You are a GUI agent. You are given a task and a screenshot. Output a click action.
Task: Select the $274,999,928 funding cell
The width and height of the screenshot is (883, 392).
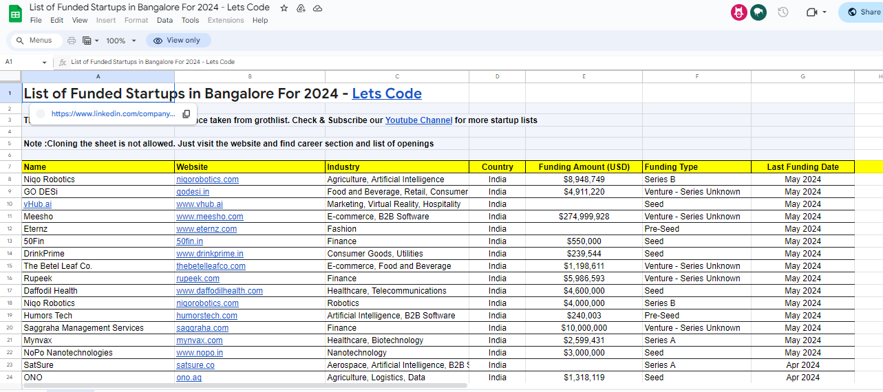coord(584,217)
